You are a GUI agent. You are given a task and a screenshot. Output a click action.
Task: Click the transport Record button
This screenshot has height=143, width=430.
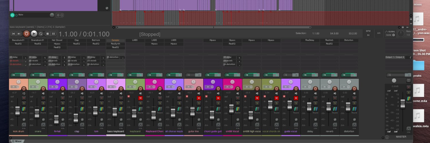point(26,33)
